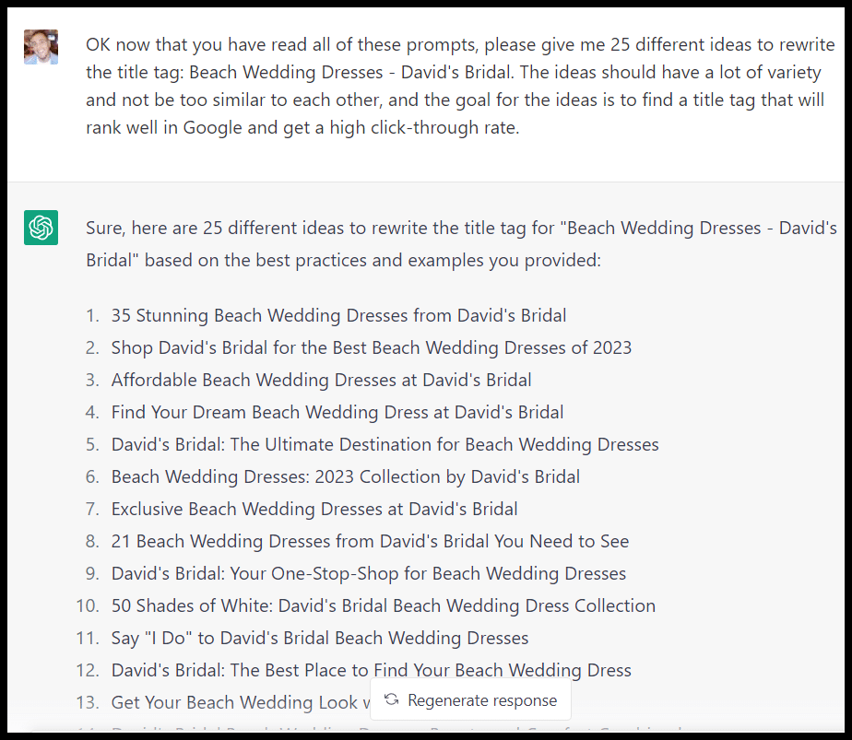Select the Say "I Do" title idea
This screenshot has height=740, width=852.
coord(319,638)
